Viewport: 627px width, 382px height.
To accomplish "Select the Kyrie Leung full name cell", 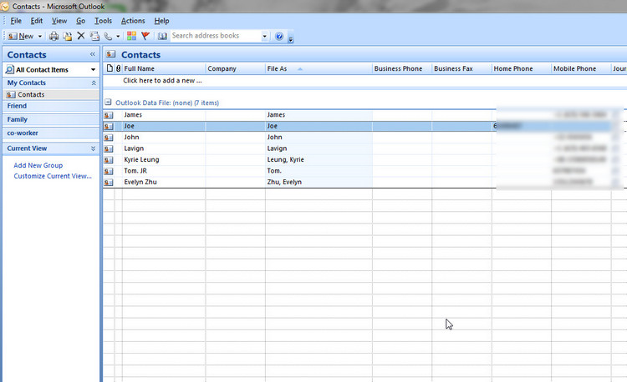I will click(164, 159).
